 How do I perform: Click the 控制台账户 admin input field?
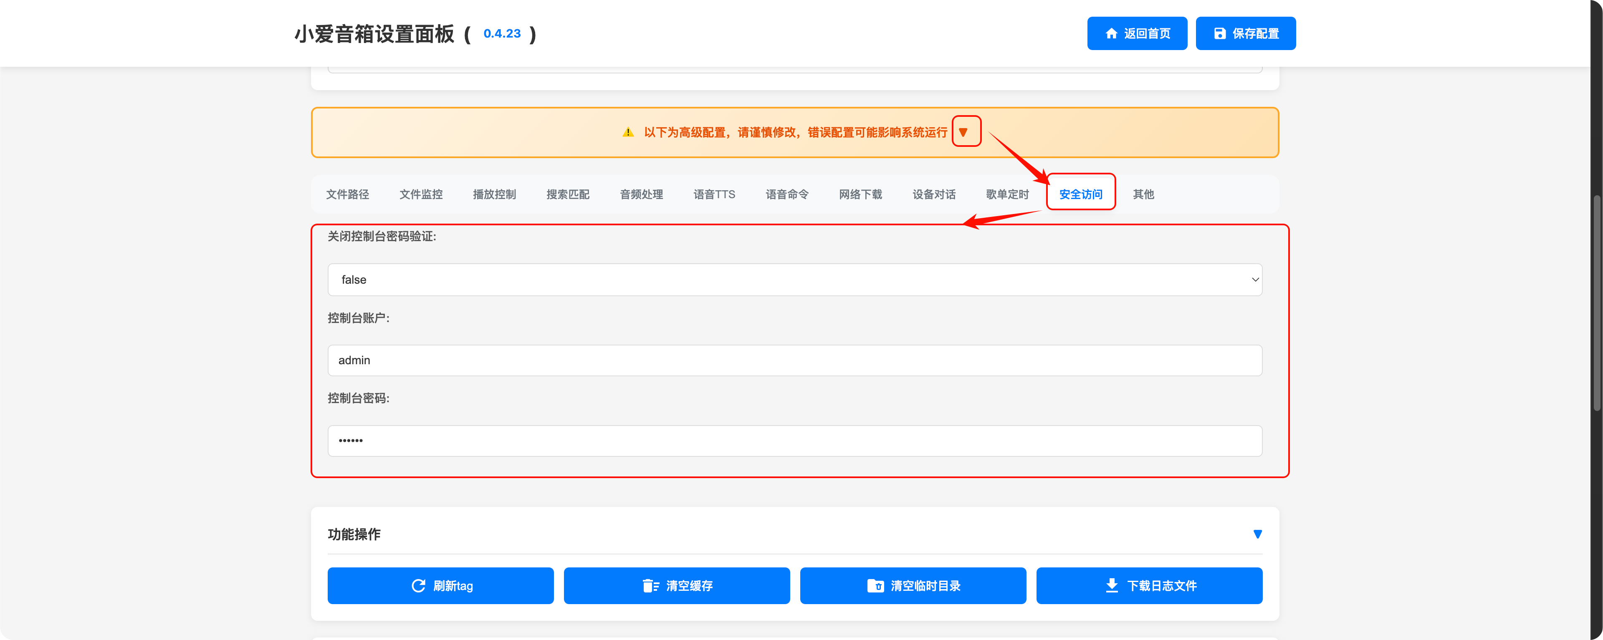point(794,360)
